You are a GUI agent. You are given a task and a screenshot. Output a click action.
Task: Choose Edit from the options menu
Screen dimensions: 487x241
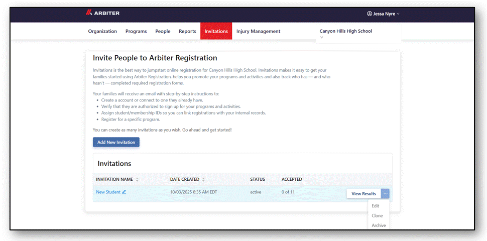point(376,206)
